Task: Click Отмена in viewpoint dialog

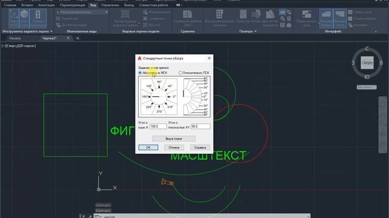Action: point(174,147)
